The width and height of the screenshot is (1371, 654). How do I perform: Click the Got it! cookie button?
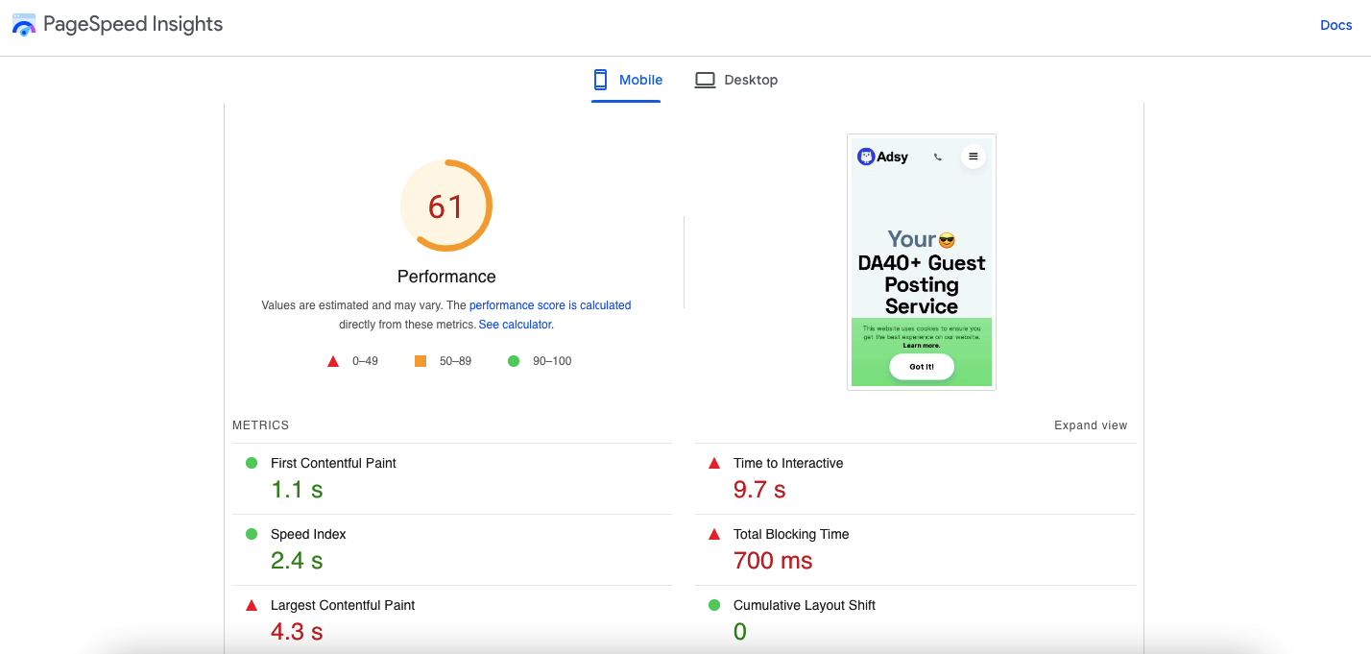coord(922,367)
